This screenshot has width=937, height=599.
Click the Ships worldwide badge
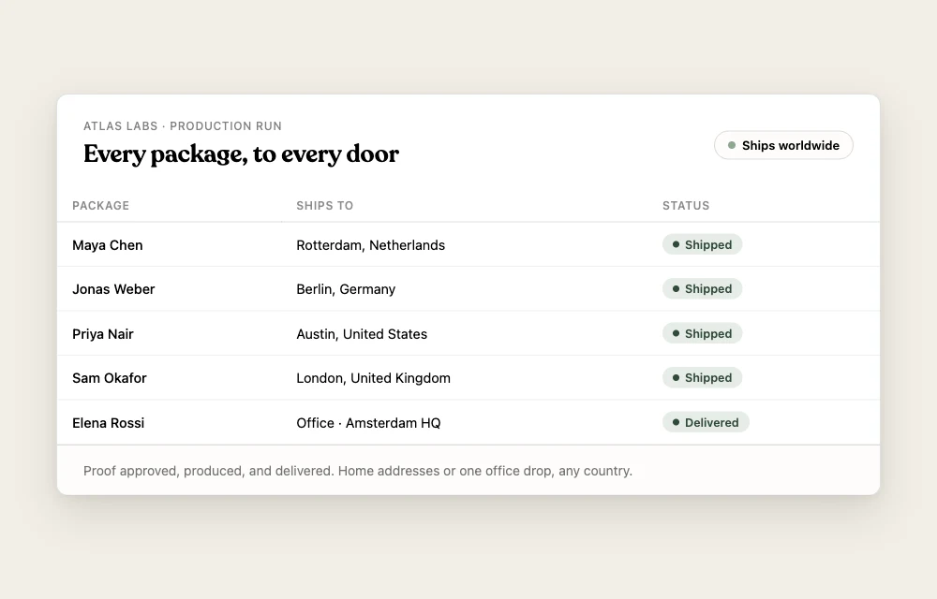[x=783, y=145]
